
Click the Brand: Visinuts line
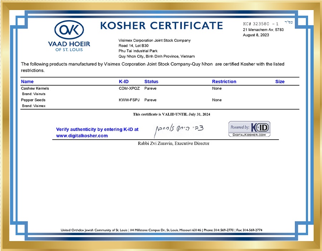pos(34,94)
